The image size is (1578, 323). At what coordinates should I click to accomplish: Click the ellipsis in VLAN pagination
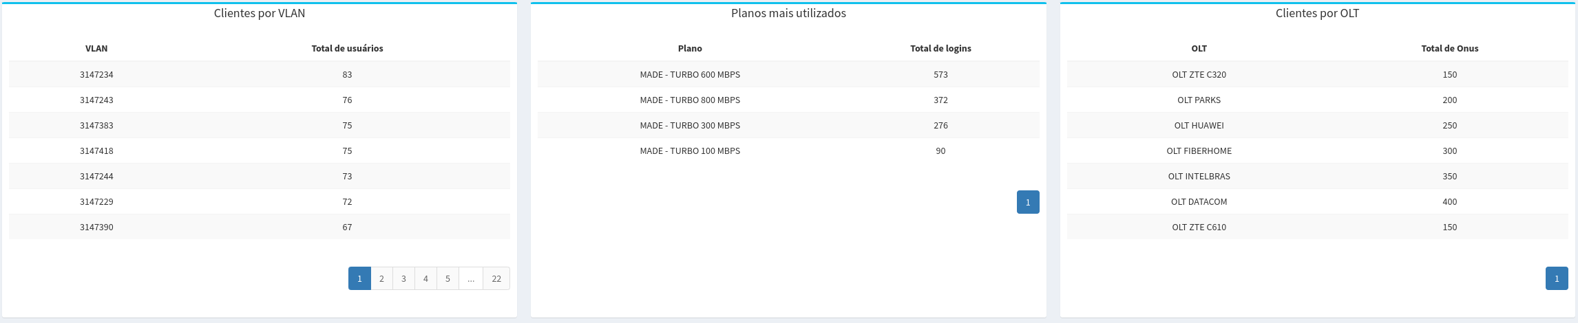click(x=471, y=278)
